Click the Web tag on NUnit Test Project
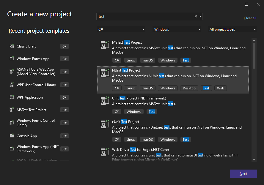Viewport: 264px width, 185px height. tap(220, 88)
